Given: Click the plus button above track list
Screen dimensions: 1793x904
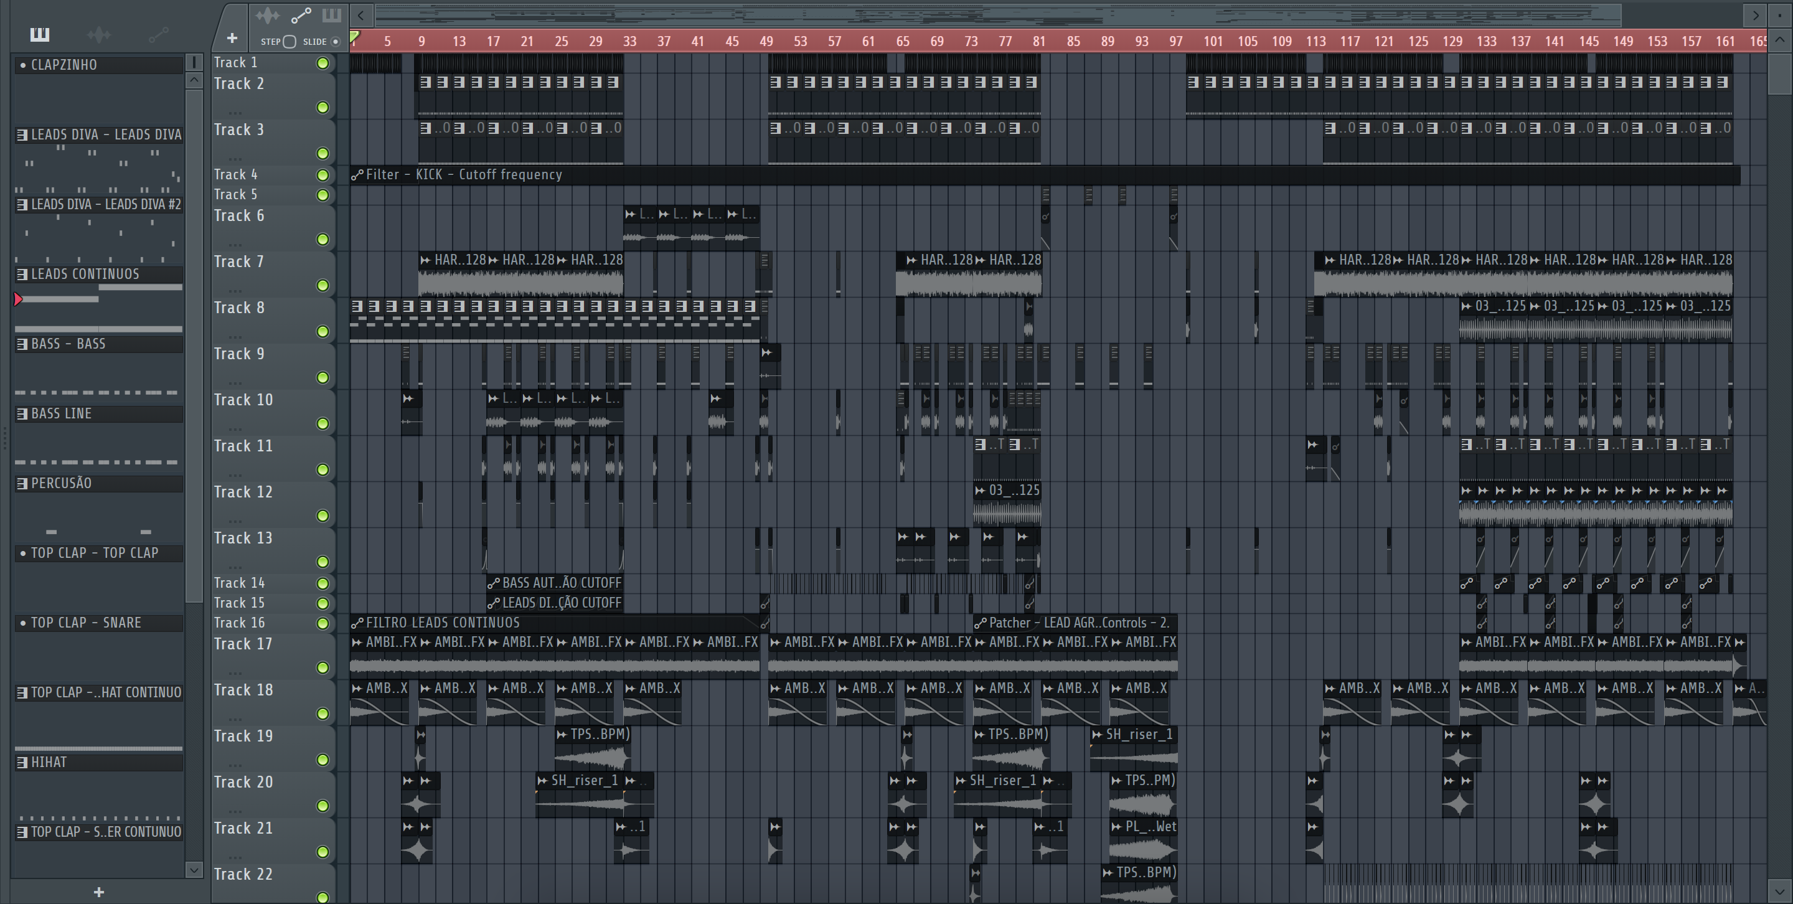Looking at the screenshot, I should (232, 37).
